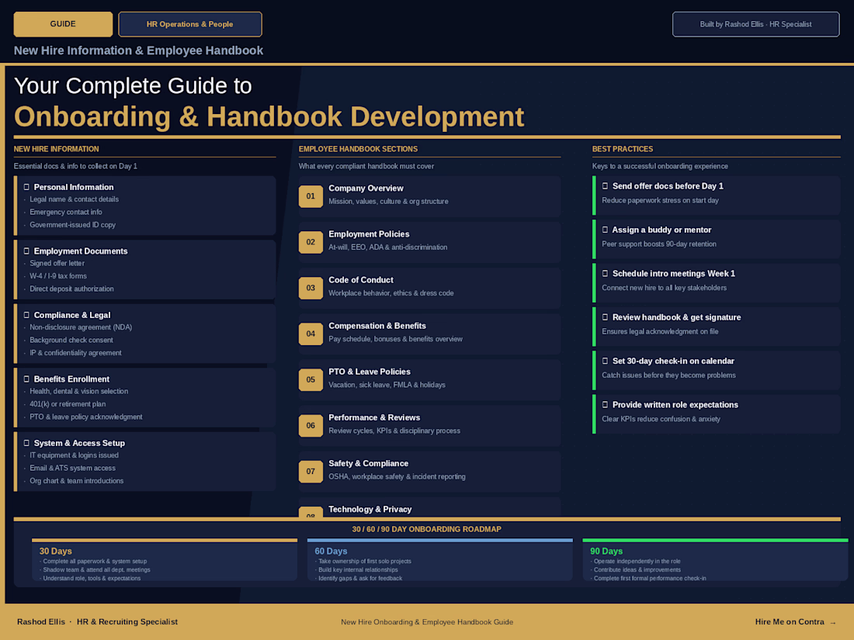Check Set 30-day check-in on calendar box
The height and width of the screenshot is (640, 854).
(605, 361)
